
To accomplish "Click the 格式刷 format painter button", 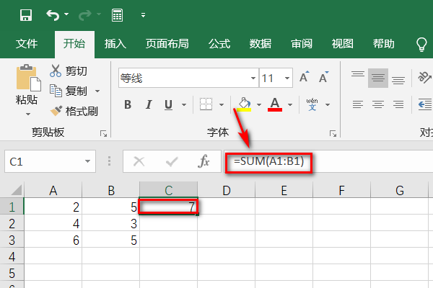I will click(x=74, y=112).
